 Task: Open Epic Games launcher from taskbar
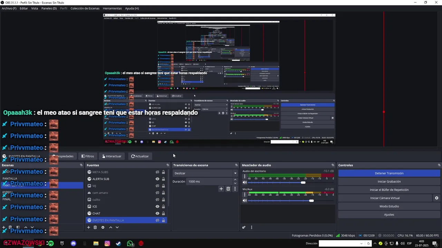click(62, 244)
